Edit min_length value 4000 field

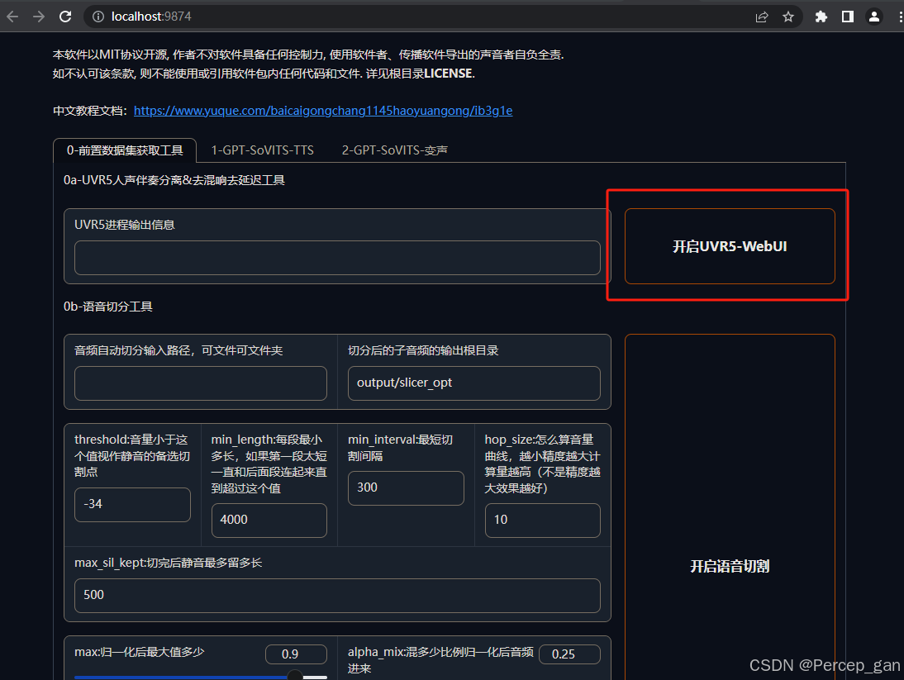[269, 521]
